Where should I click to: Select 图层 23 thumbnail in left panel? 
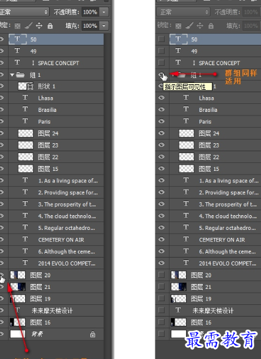[26, 145]
